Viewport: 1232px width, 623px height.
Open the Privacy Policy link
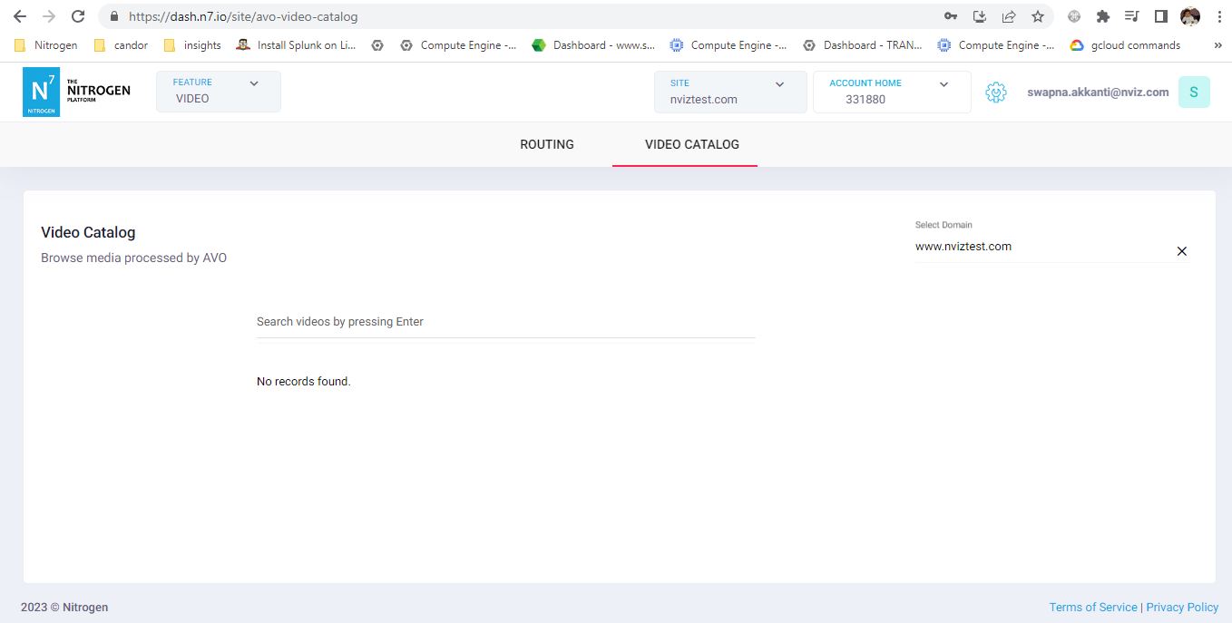click(1181, 607)
